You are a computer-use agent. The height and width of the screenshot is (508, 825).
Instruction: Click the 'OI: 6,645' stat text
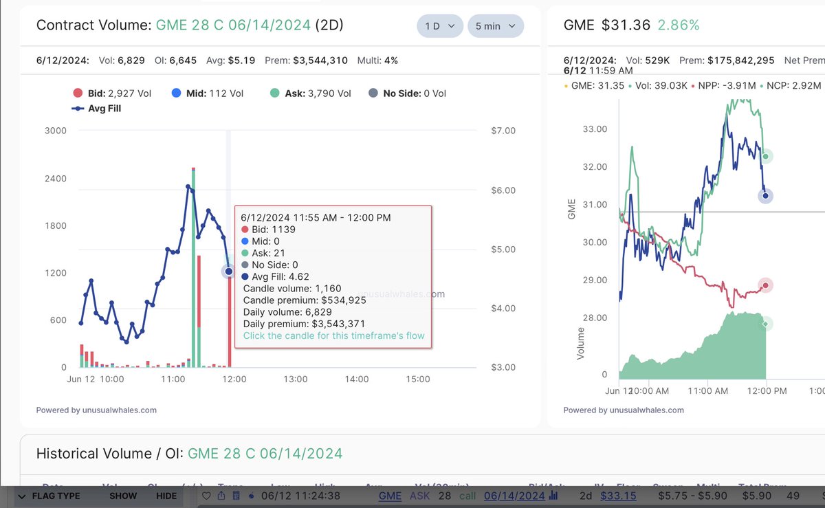coord(176,60)
